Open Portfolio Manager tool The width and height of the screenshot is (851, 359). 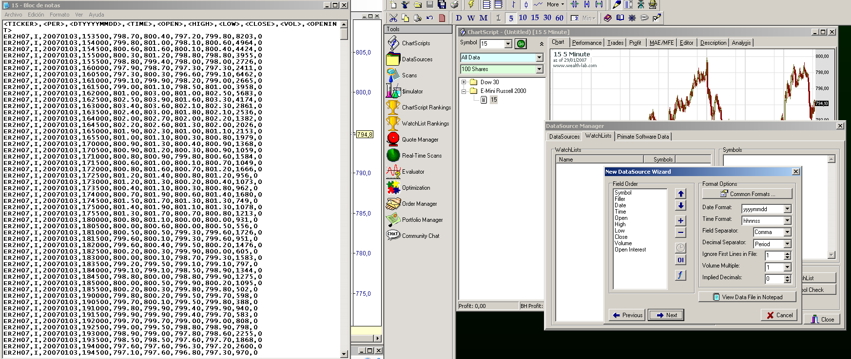tap(415, 220)
